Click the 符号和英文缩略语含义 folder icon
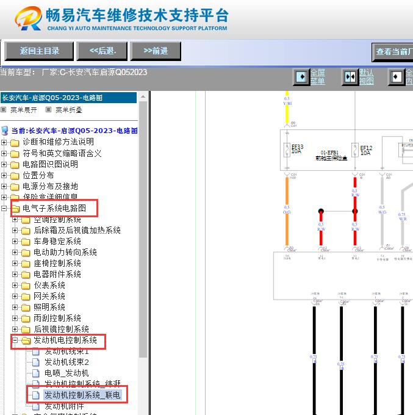The image size is (413, 415). tap(15, 154)
